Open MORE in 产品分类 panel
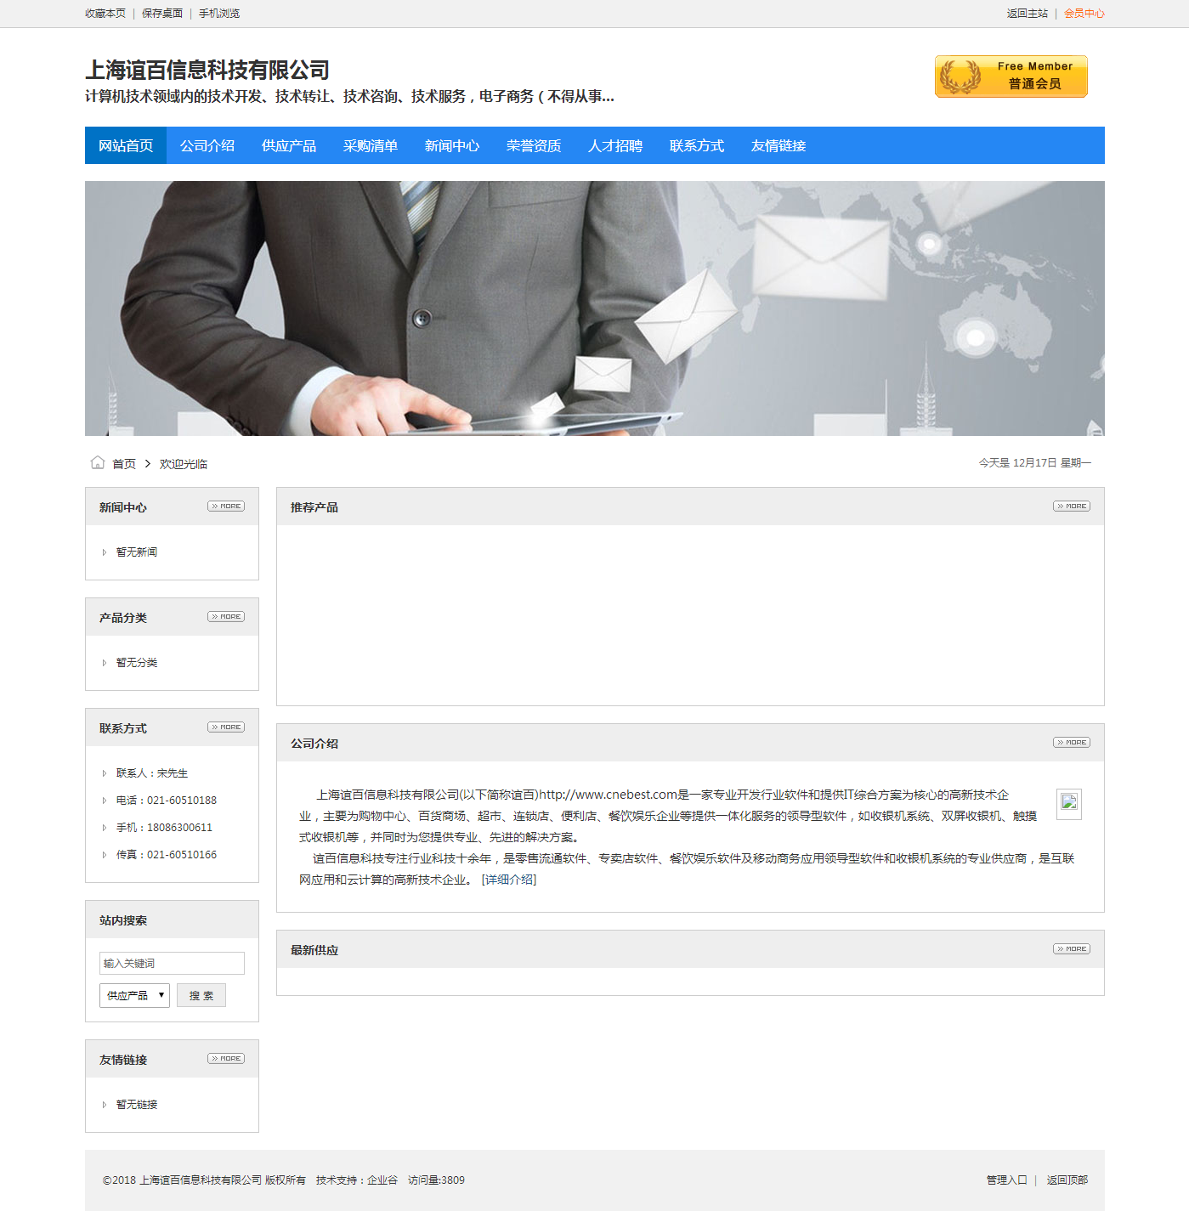This screenshot has height=1211, width=1189. (x=226, y=617)
